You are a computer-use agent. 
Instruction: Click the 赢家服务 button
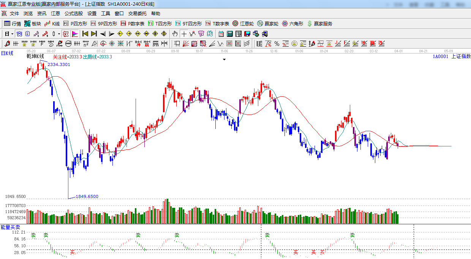319,24
